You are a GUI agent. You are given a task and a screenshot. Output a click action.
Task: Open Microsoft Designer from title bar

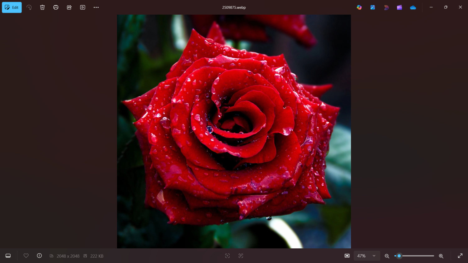[386, 7]
